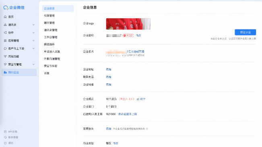262x147 pixels.
Task: Click the 通讯录 contacts icon in sidebar
Action: point(5,24)
